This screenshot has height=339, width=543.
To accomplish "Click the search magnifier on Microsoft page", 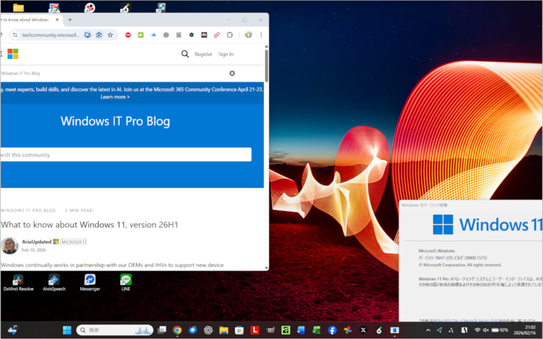I will point(185,54).
